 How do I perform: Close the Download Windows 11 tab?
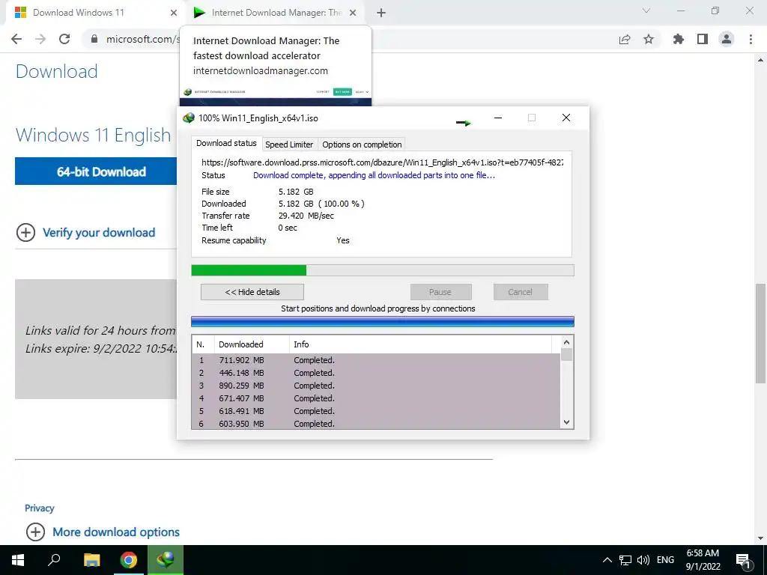[x=174, y=13]
